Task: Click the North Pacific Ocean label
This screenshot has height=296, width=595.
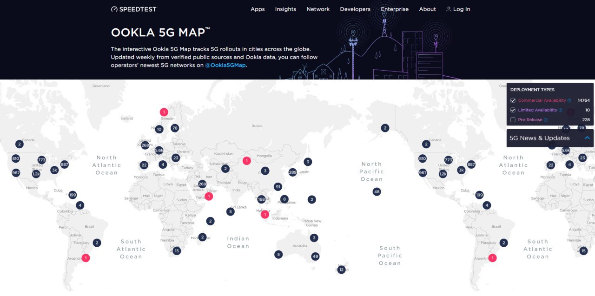Action: point(372,171)
